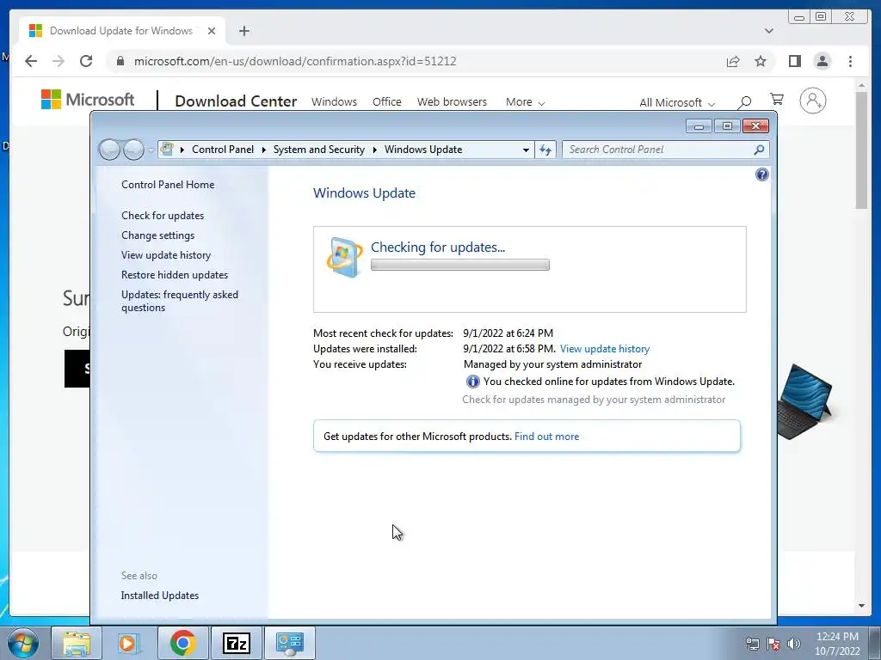Viewport: 881px width, 660px height.
Task: Click the refresh button in Control Panel address bar
Action: point(545,150)
